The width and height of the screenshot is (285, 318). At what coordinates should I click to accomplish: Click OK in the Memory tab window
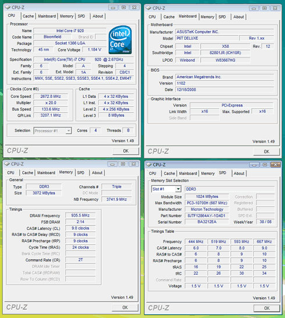click(125, 308)
